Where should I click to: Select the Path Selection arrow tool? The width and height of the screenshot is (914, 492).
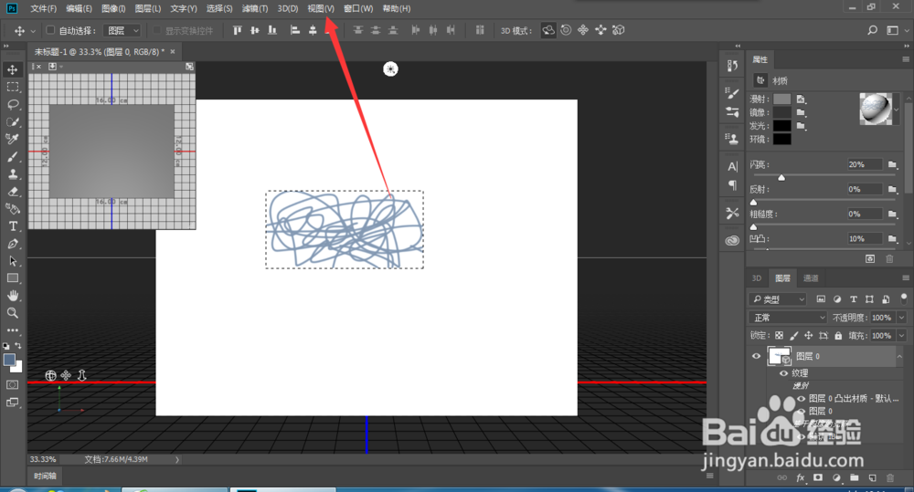click(x=12, y=261)
